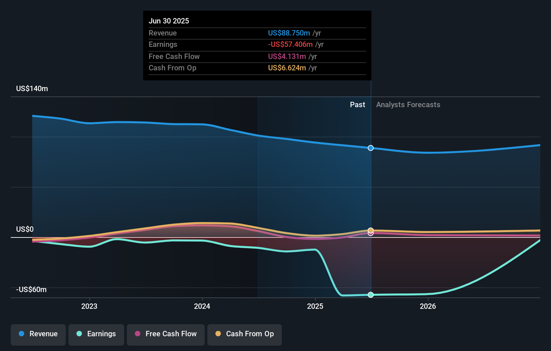
Task: Click the orange Cash From Op legend dot
Action: point(218,334)
